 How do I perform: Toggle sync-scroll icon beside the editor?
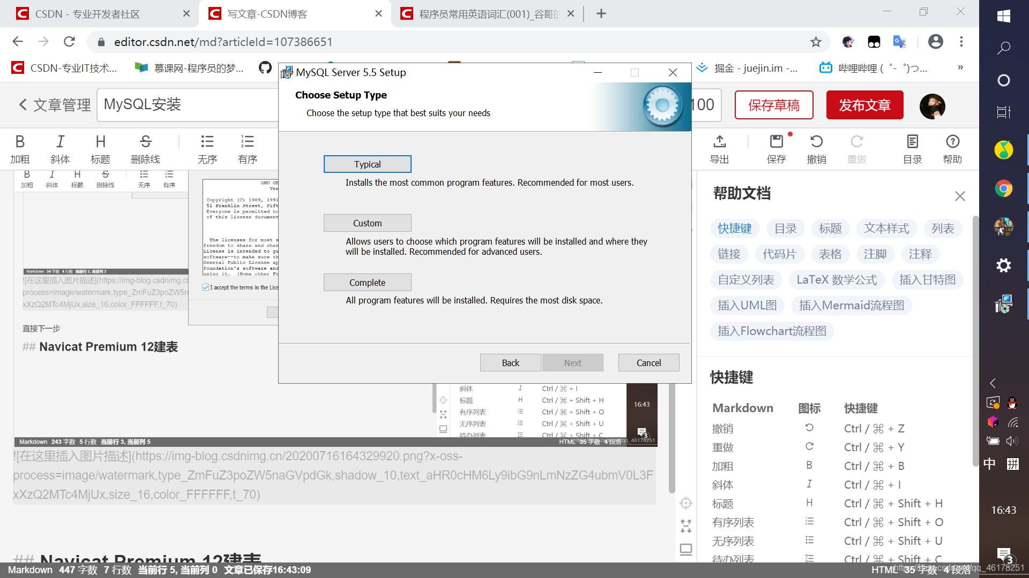[686, 504]
